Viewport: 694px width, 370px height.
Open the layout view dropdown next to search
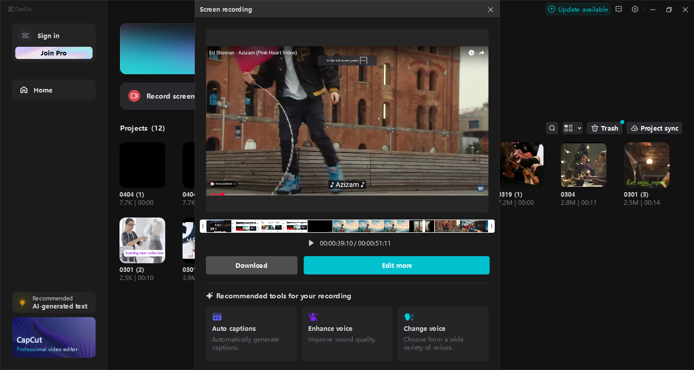(x=572, y=128)
